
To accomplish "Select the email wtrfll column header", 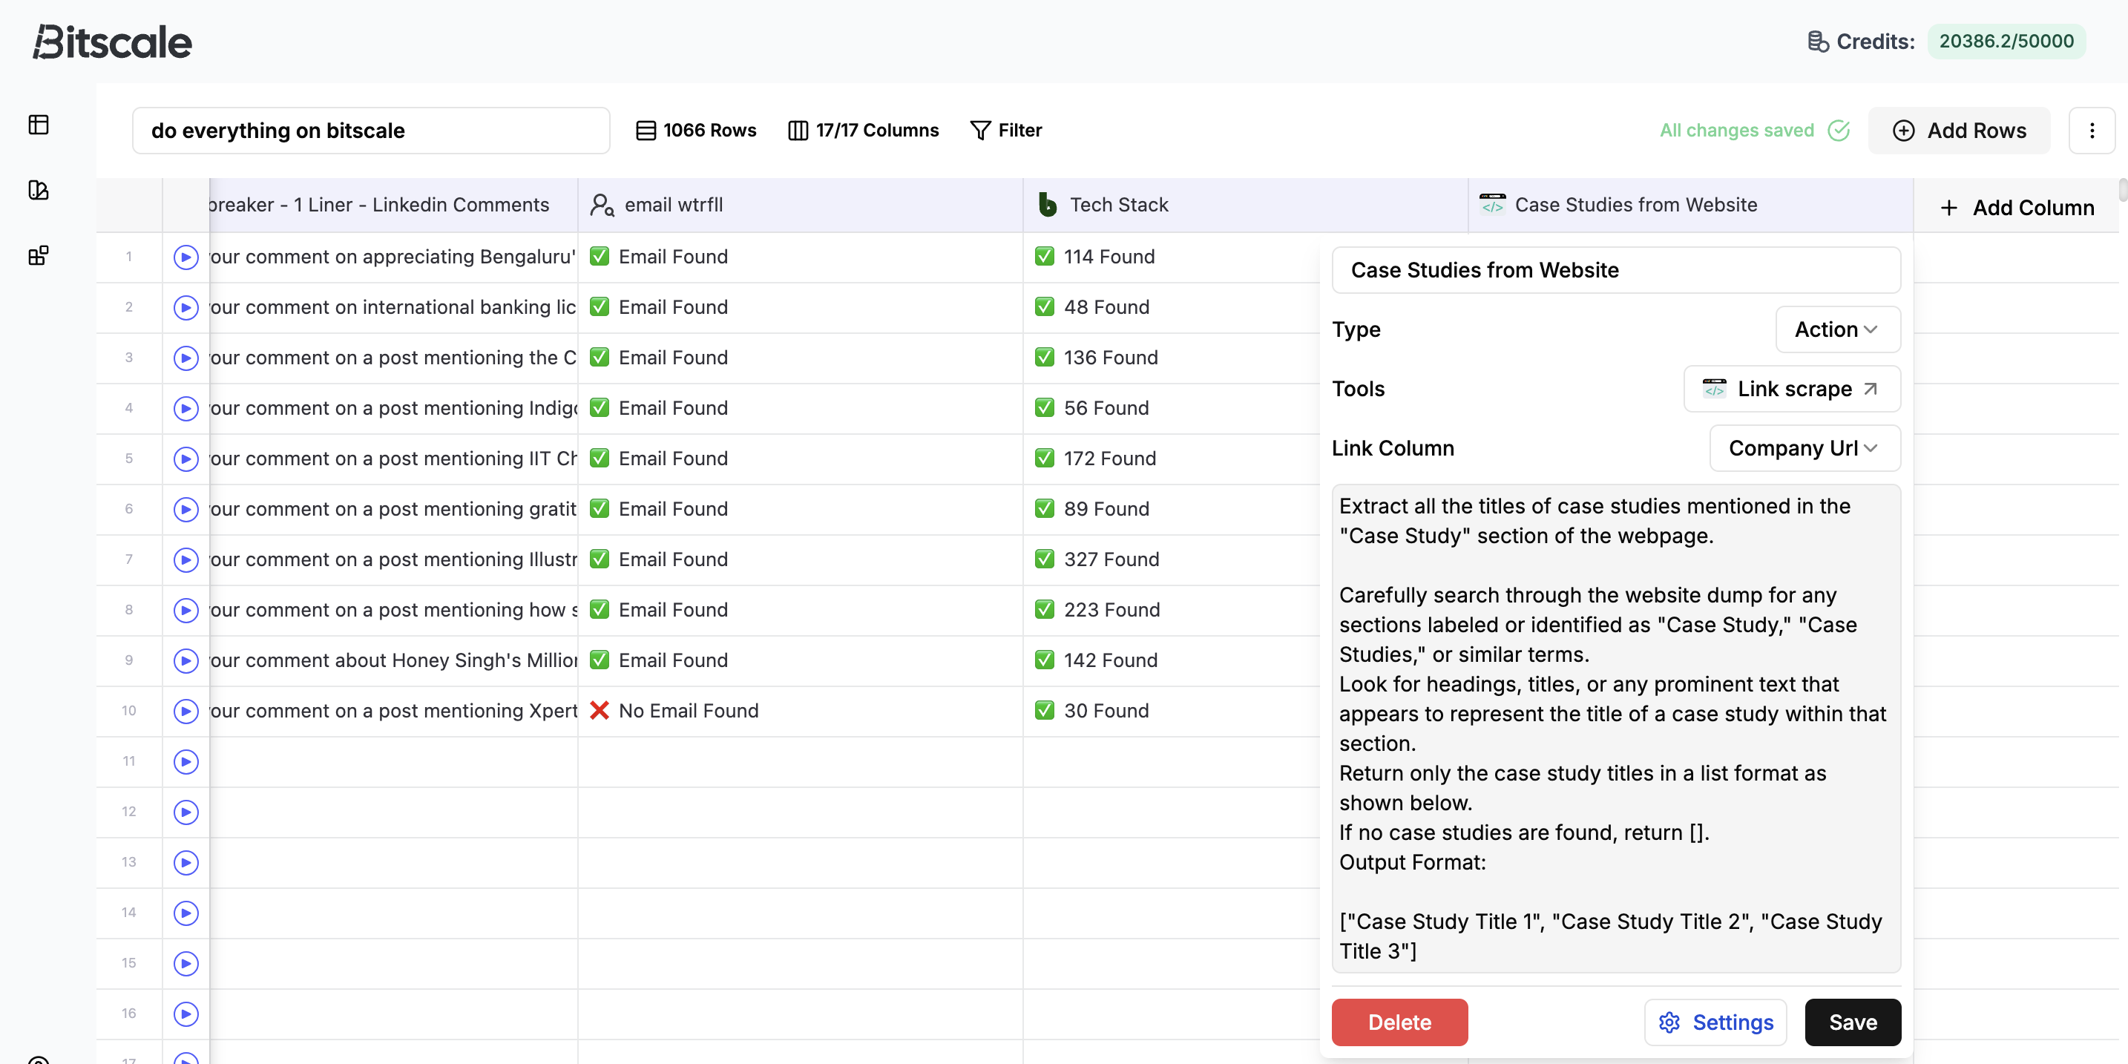I will point(801,205).
